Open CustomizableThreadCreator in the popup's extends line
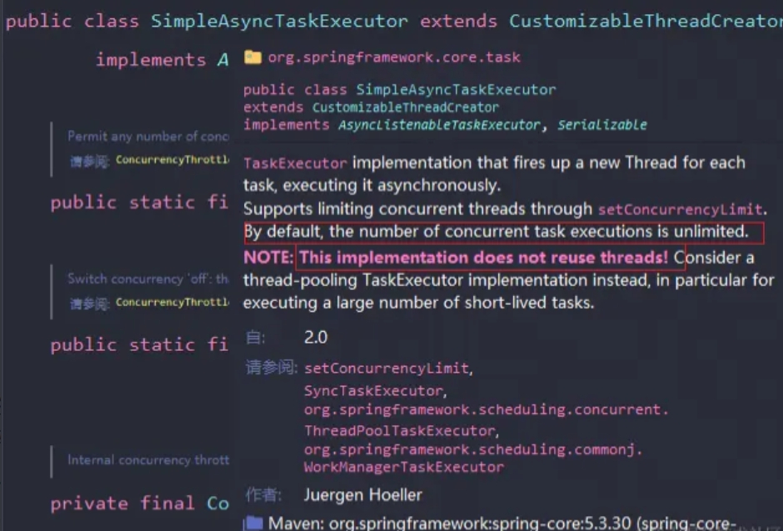The height and width of the screenshot is (531, 783). tap(406, 108)
